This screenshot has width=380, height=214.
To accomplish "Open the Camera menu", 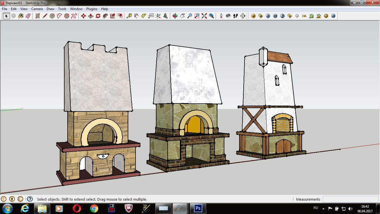I will coord(37,9).
